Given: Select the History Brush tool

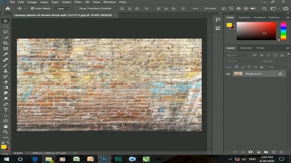Looking at the screenshot, I should coord(5,77).
